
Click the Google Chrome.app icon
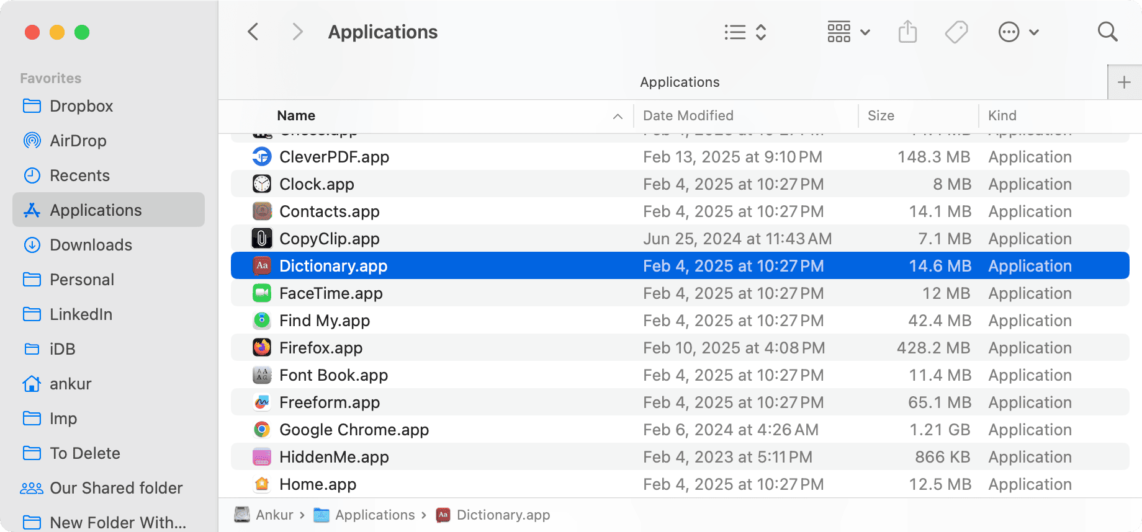(262, 430)
